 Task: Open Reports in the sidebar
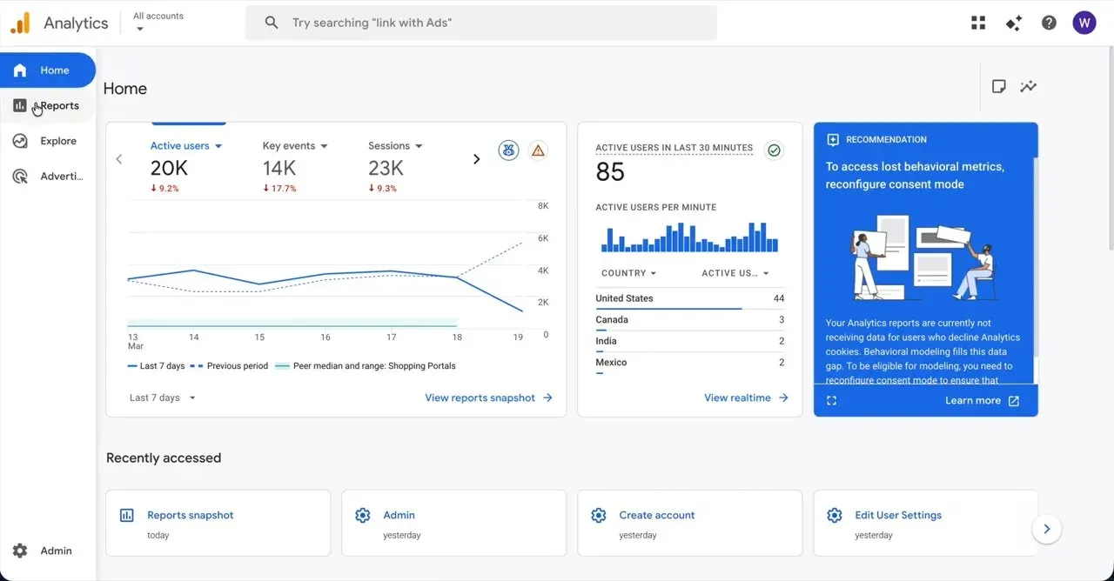tap(48, 105)
